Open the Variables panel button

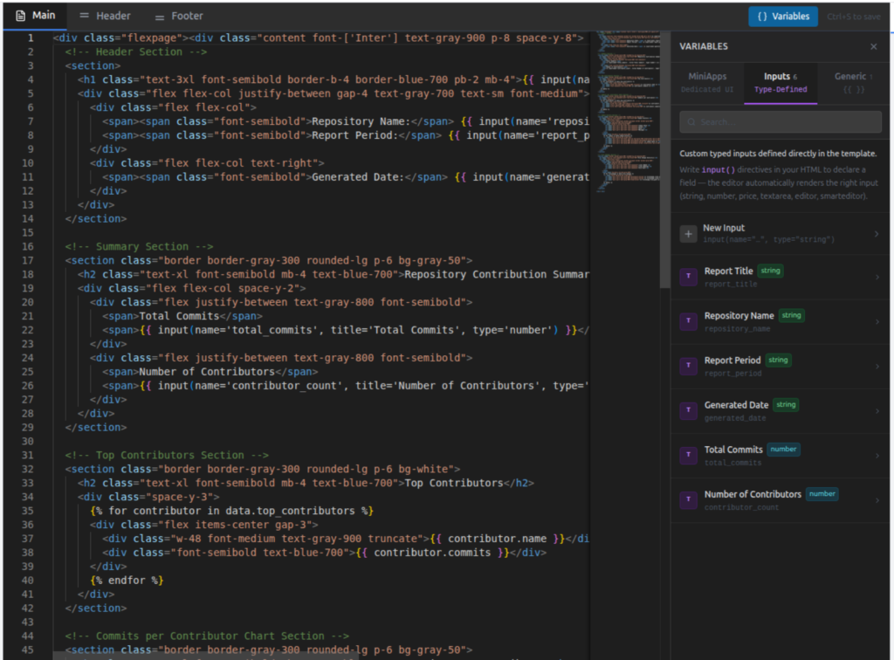(x=782, y=15)
